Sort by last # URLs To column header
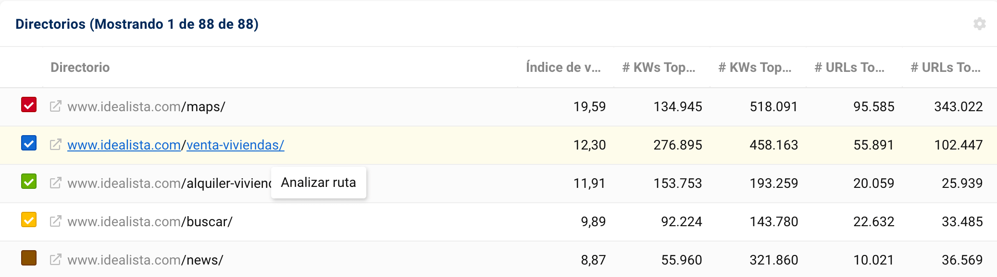The height and width of the screenshot is (277, 997). pos(946,67)
